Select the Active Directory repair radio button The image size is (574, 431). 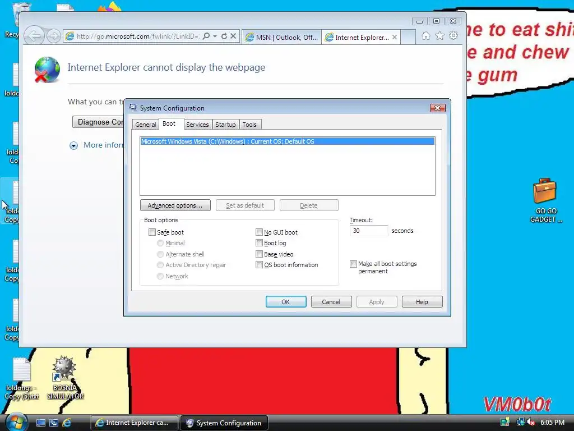click(x=160, y=265)
